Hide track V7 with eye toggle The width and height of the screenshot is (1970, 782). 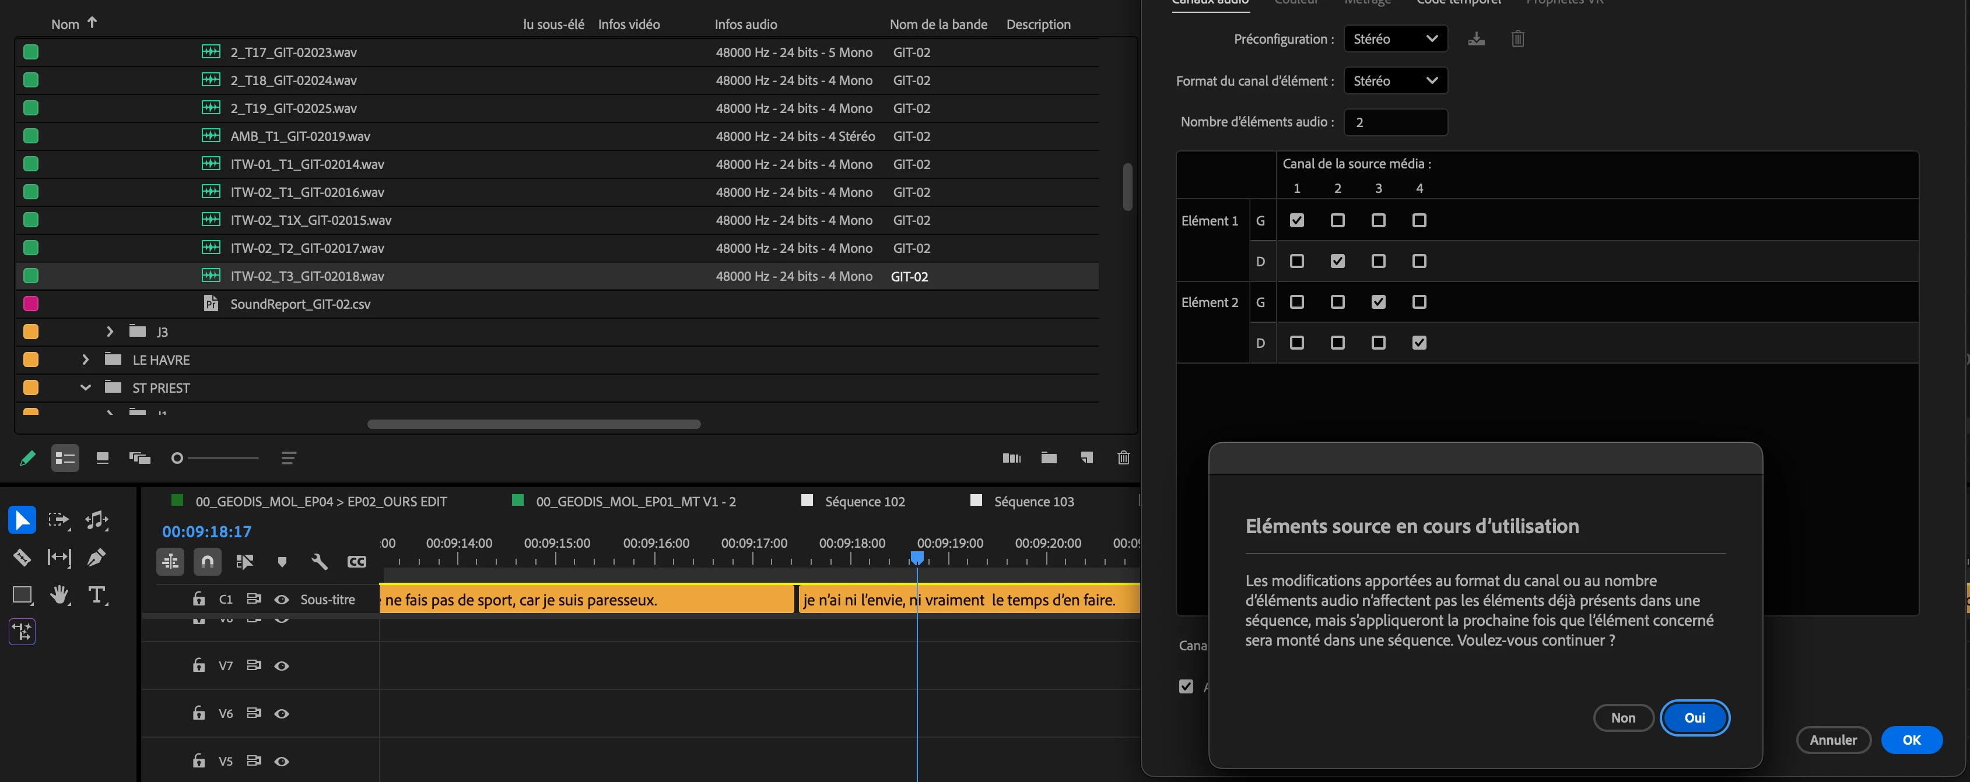(282, 666)
